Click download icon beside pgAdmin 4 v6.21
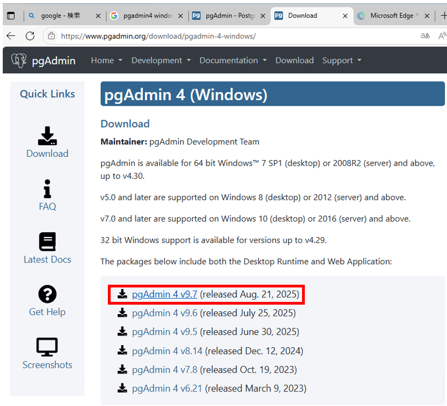Screen dimensions: 447x406 point(122,388)
